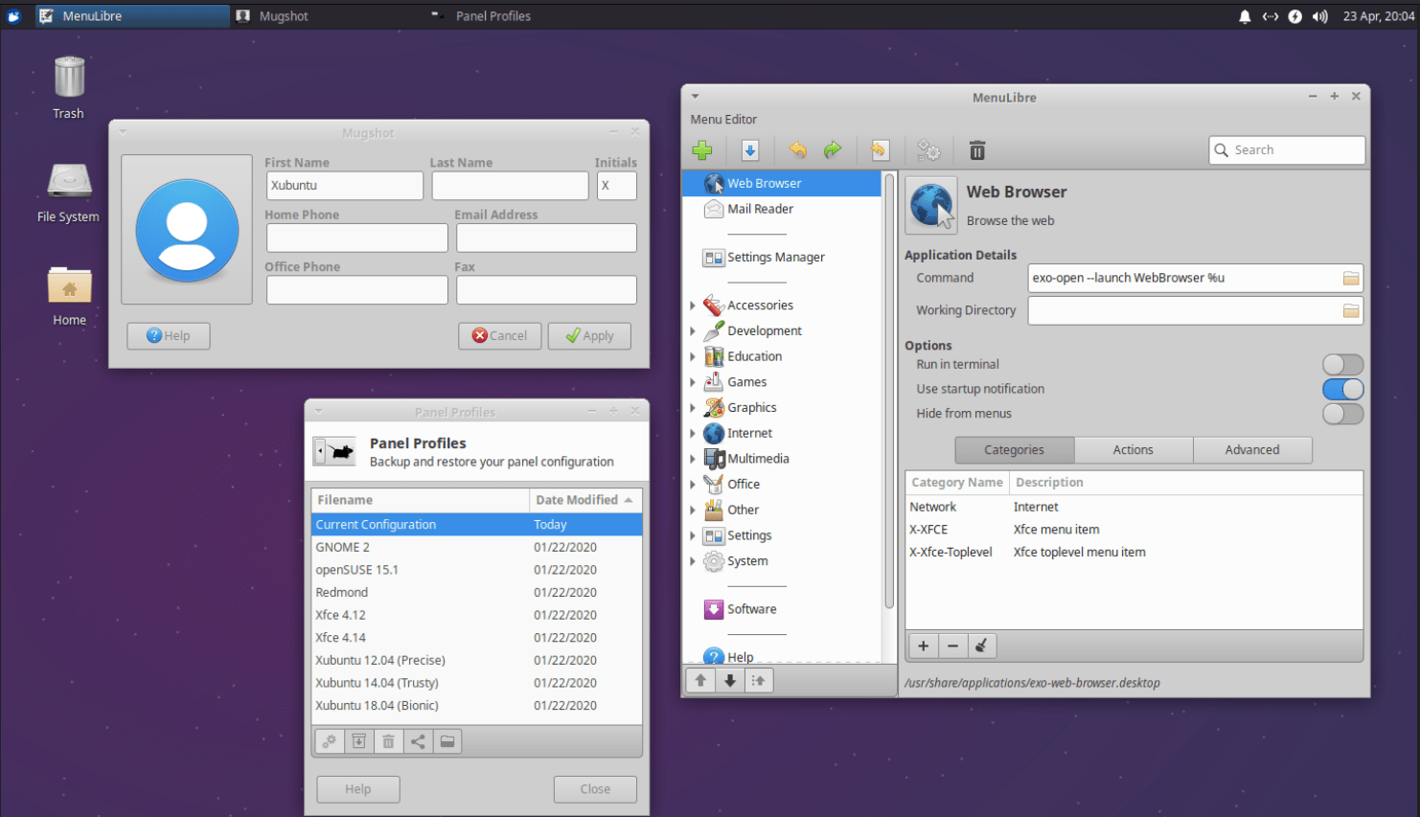Expand the Graphics category
1420x817 pixels.
(x=693, y=408)
